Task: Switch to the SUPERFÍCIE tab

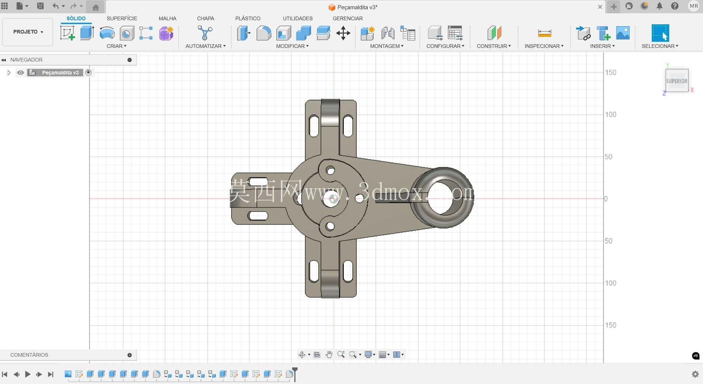Action: click(122, 18)
